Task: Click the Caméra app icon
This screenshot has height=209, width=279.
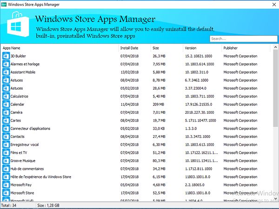Action: (6, 112)
